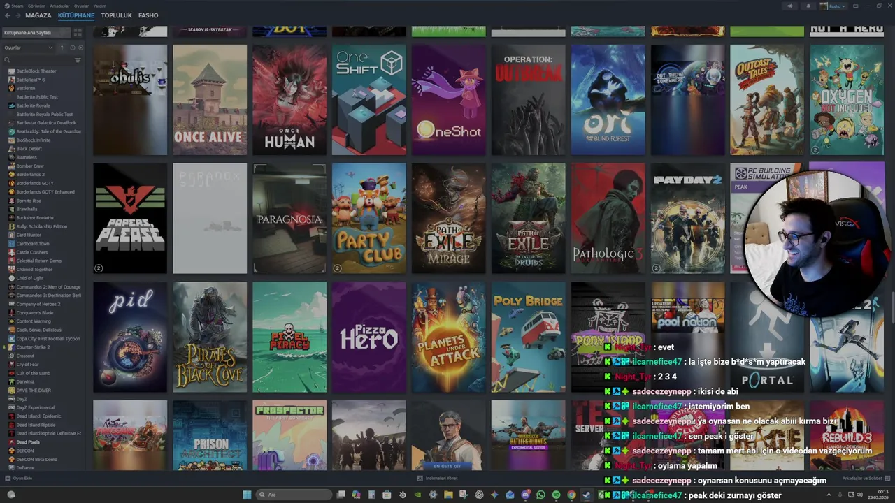Switch to the MAĞAZA tab
895x503 pixels.
(38, 15)
